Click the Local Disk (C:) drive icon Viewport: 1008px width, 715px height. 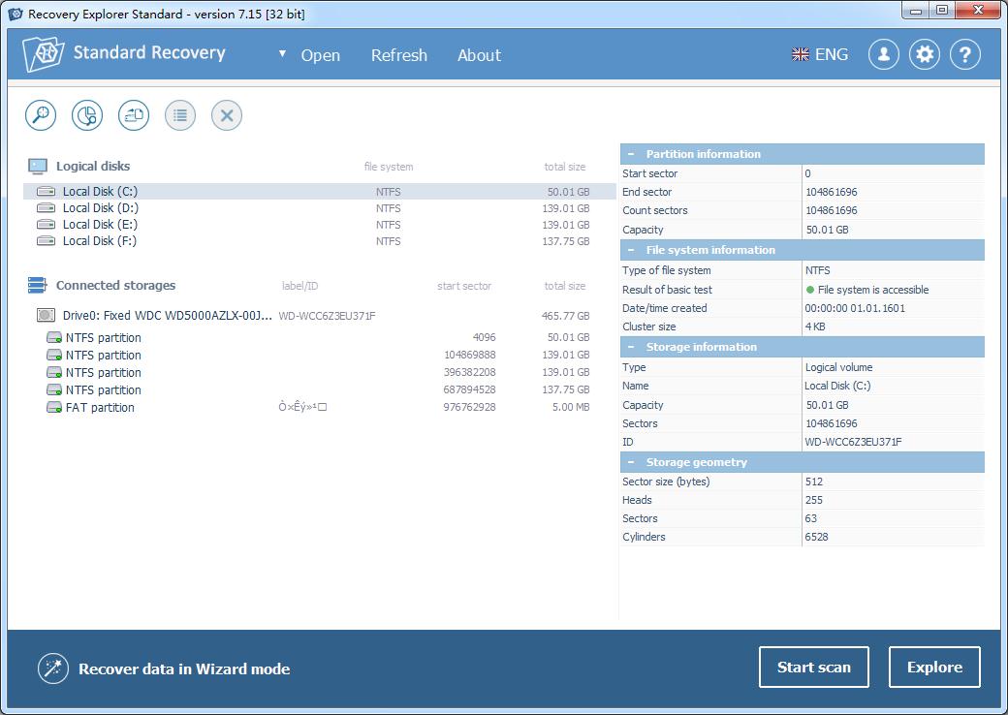tap(46, 192)
